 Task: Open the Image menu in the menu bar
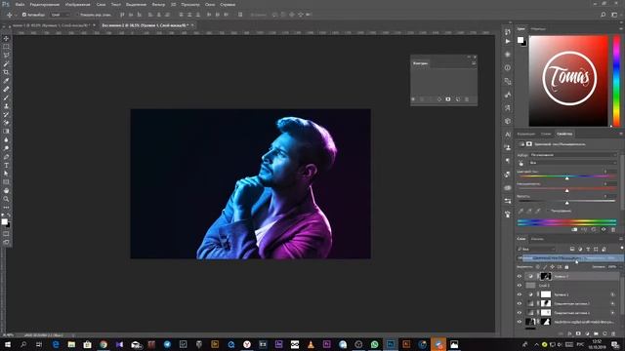(x=78, y=4)
